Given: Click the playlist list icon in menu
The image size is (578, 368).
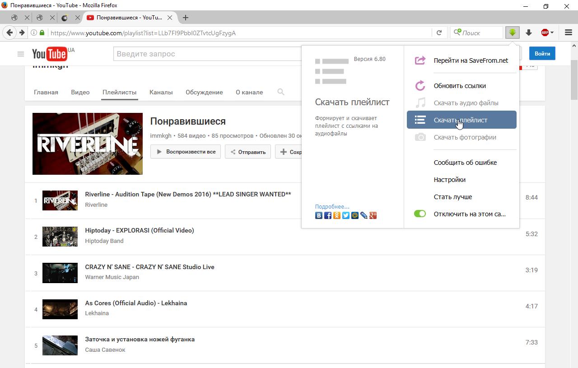Looking at the screenshot, I should (x=420, y=120).
